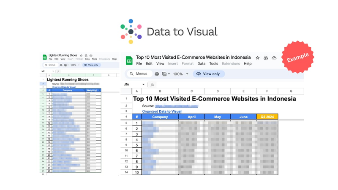
Task: Check cloud save status in Indonesia sheet
Action: (274, 58)
